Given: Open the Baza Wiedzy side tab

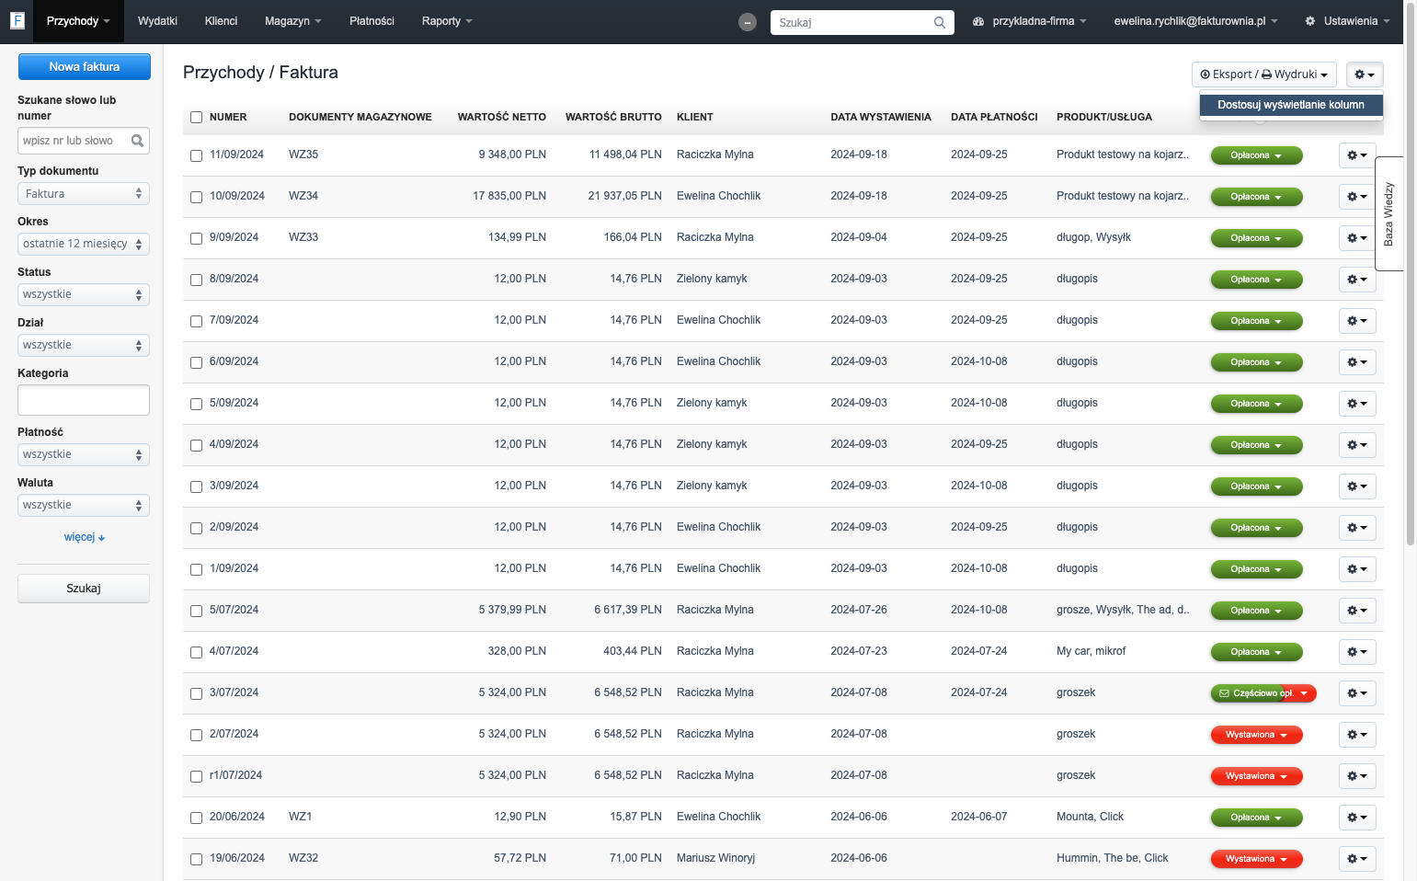Looking at the screenshot, I should [1388, 213].
